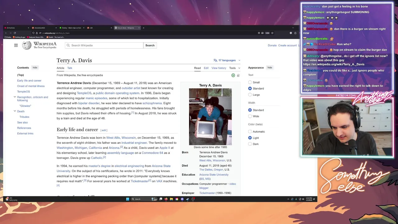Select Large text size

pyautogui.click(x=250, y=95)
